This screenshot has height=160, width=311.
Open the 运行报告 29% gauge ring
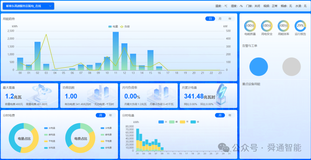(x=300, y=26)
